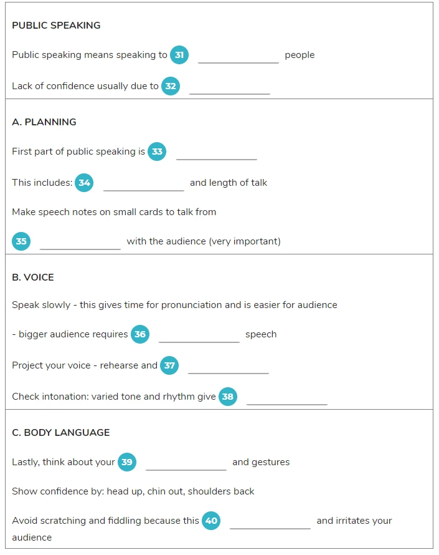The image size is (439, 555).
Task: Select the number 33 circle marker
Action: click(157, 152)
